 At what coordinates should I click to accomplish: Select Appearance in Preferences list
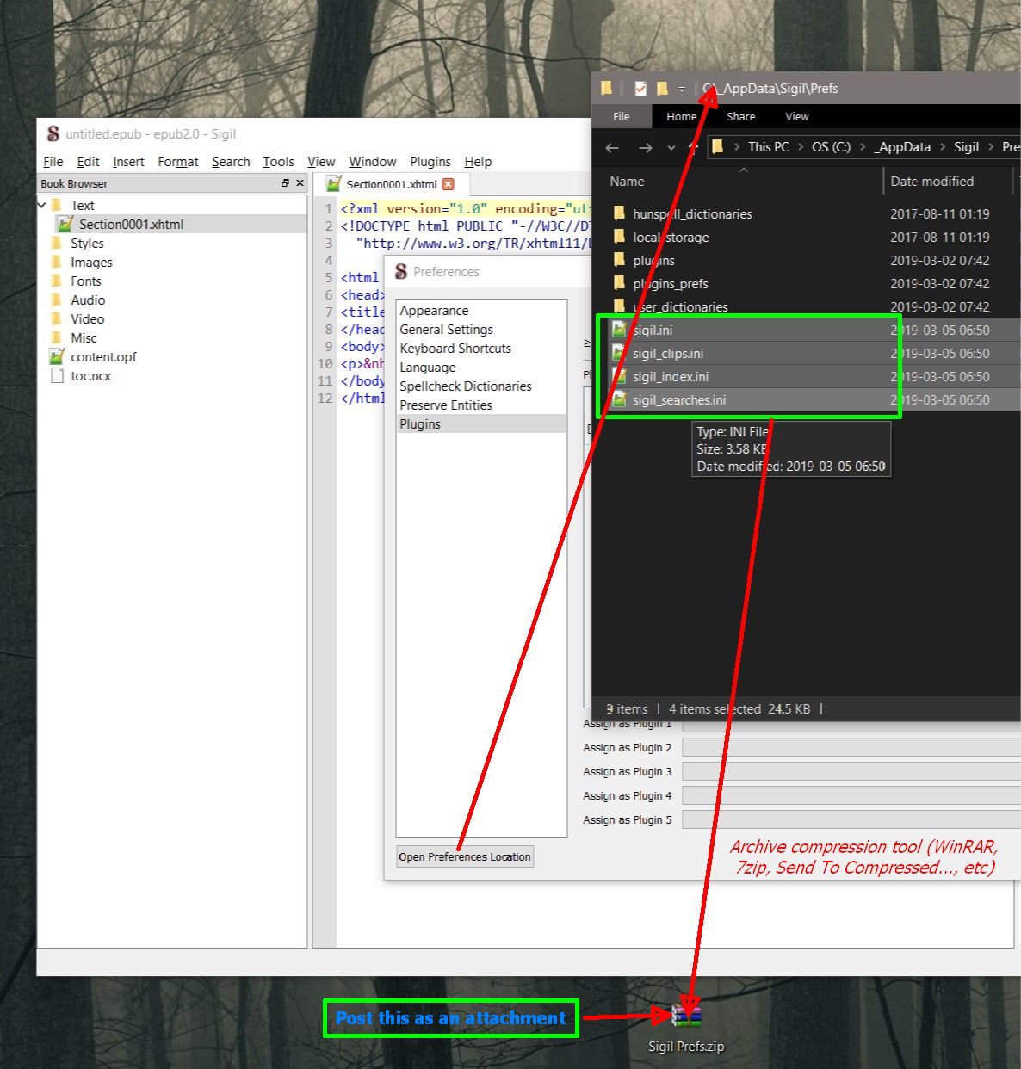(434, 311)
